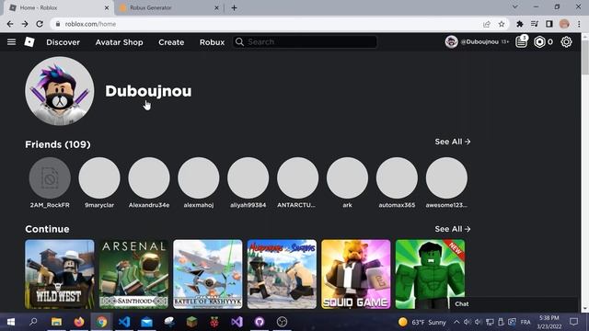Go to the Create page
The width and height of the screenshot is (589, 331).
pyautogui.click(x=171, y=42)
